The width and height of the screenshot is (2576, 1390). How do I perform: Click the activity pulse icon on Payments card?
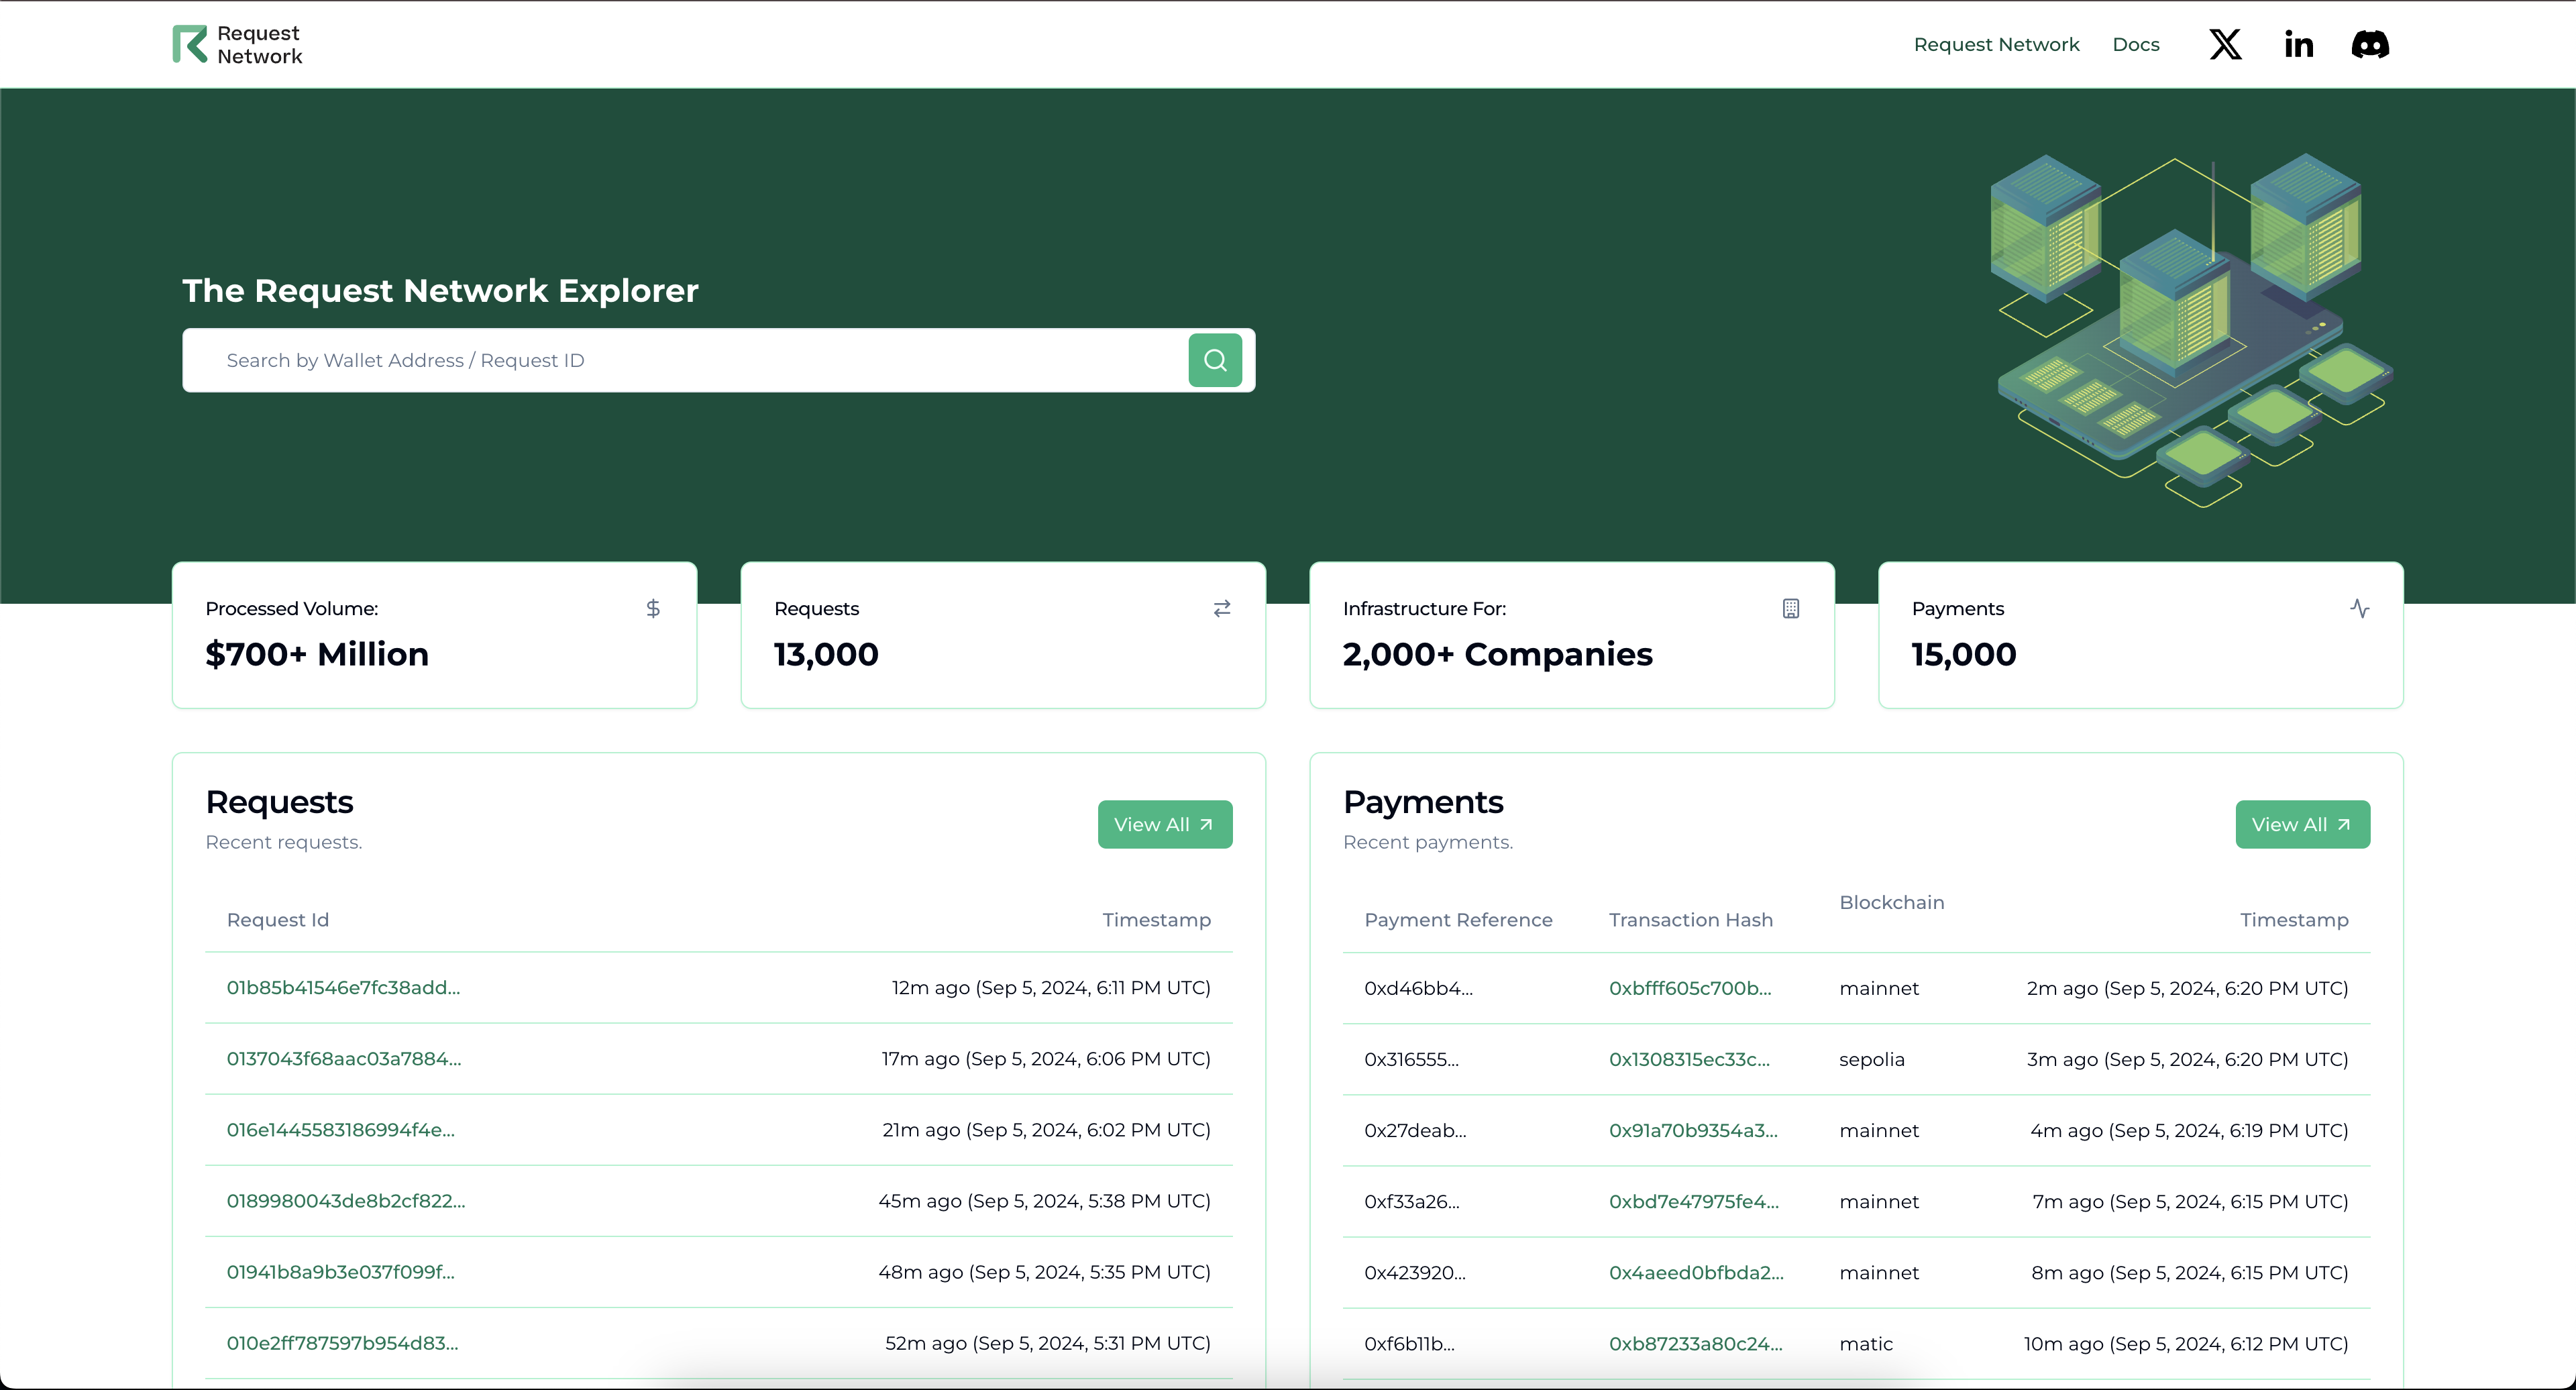(2359, 608)
